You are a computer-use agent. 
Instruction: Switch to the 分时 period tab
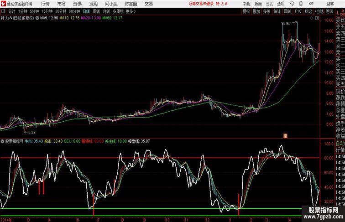pos(12,11)
